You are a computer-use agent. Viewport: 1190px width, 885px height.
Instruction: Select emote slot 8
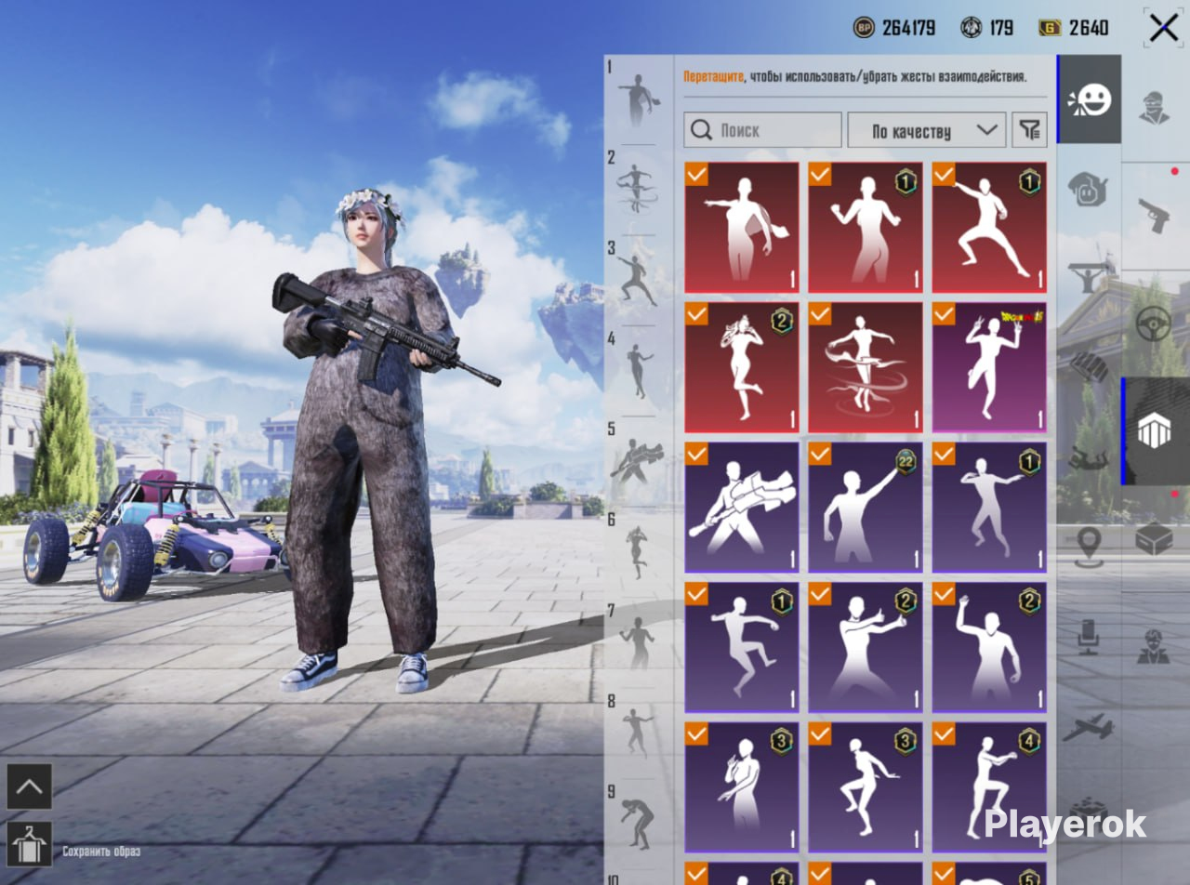pyautogui.click(x=639, y=733)
